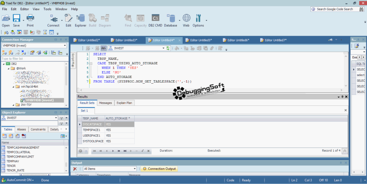367x184 pixels.
Task: Launch DB2 CMD window
Action: [x=156, y=20]
